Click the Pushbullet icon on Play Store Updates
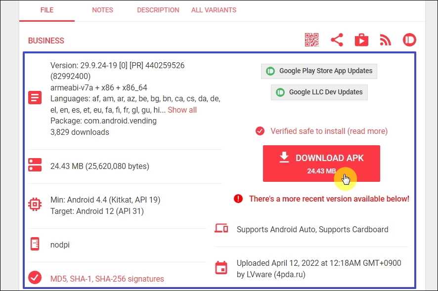This screenshot has height=291, width=438. [270, 71]
